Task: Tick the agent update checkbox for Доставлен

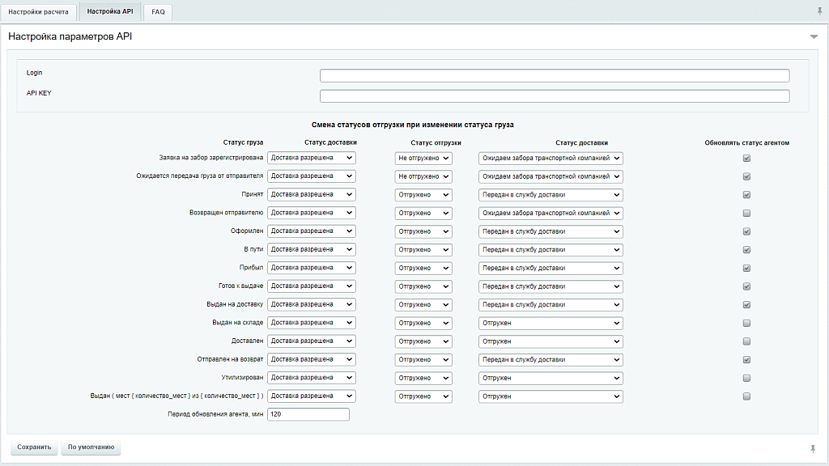Action: (x=746, y=341)
